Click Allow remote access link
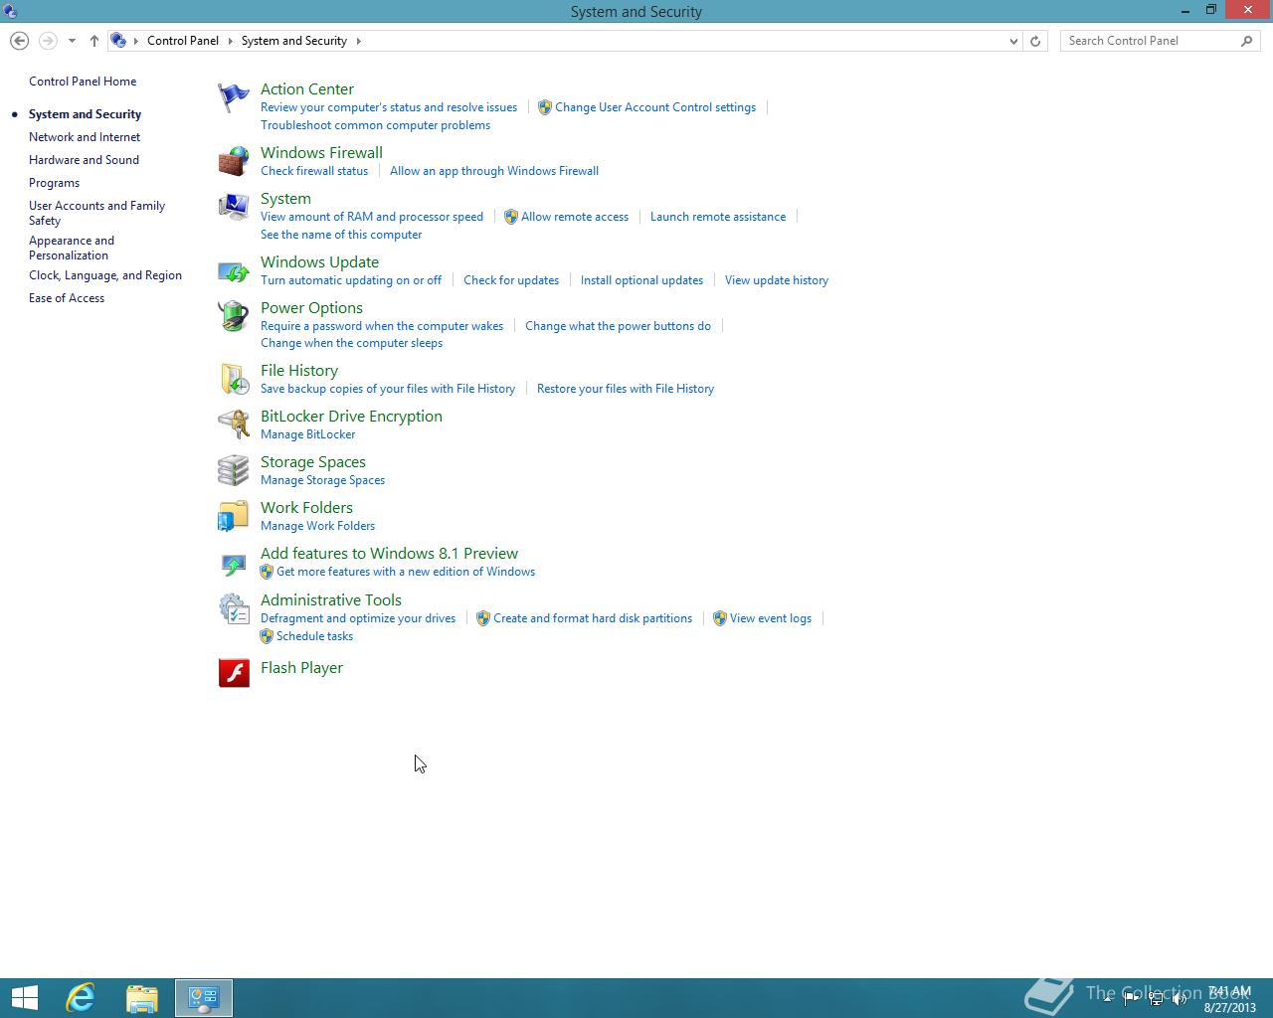Viewport: 1273px width, 1018px height. 575,217
